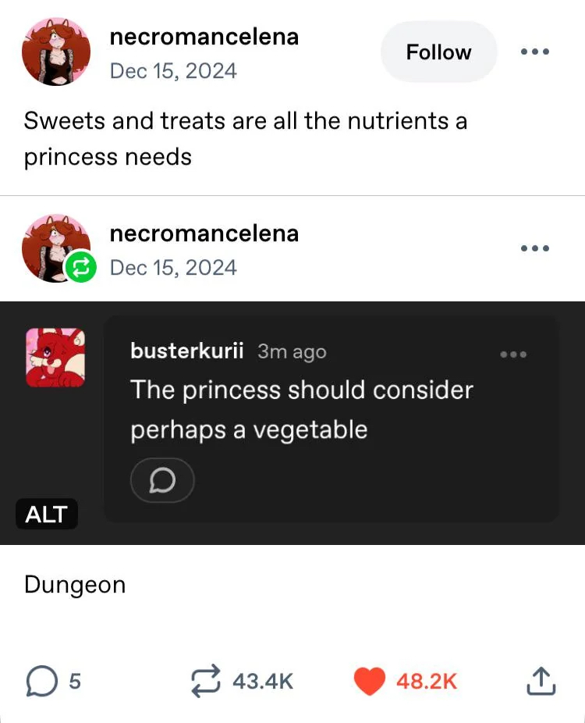Tap the speech bubble reply icon under the comment
Screen dimensions: 585x723
162,480
